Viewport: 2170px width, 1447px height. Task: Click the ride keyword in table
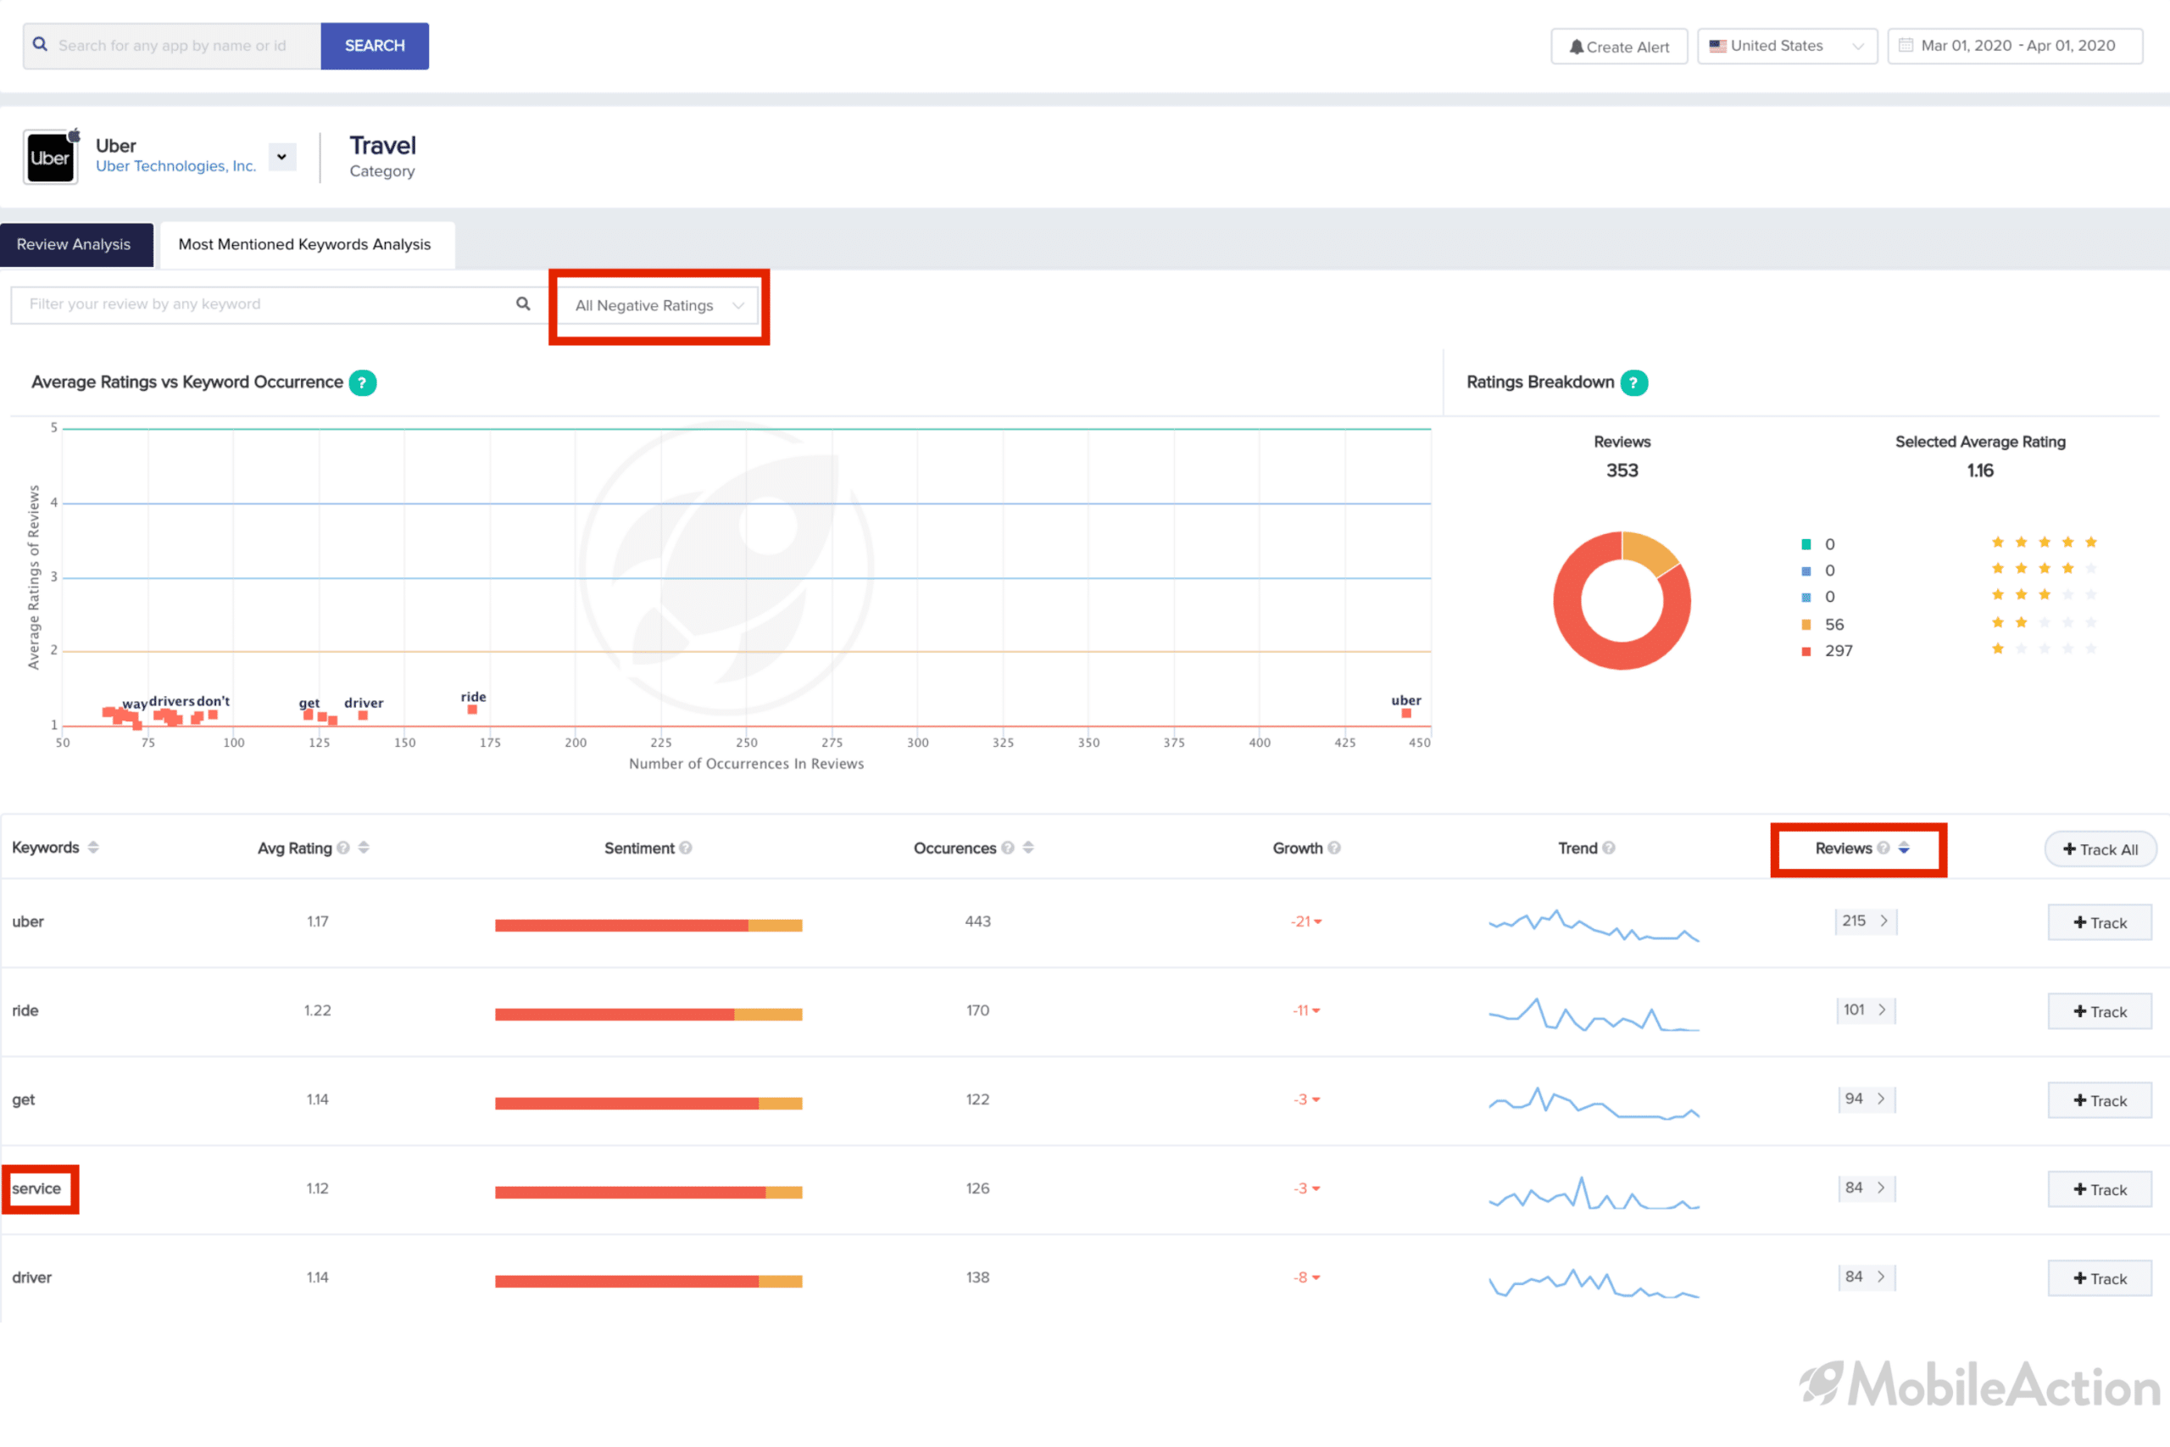pos(25,1010)
